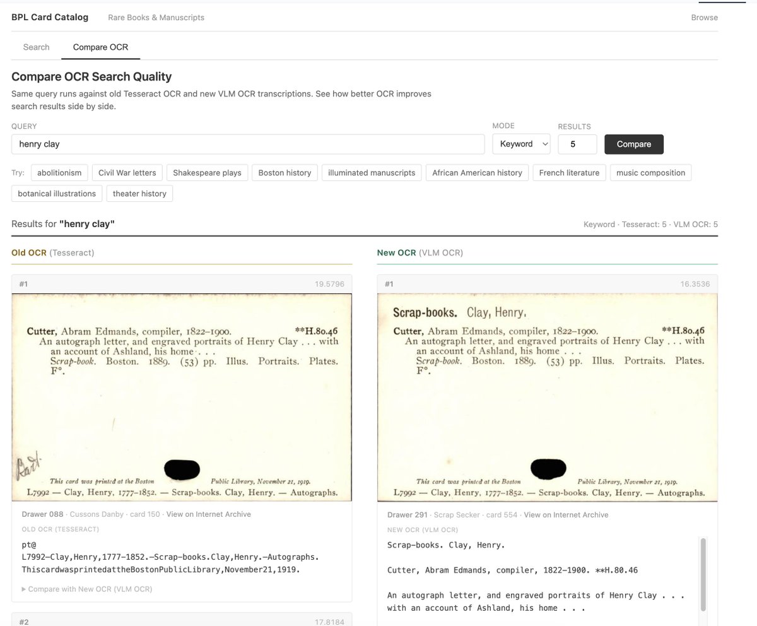Click the Compare button

point(633,144)
